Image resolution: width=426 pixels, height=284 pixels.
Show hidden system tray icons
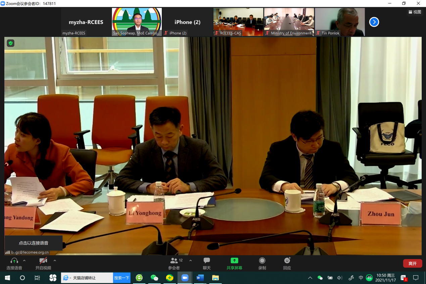pyautogui.click(x=310, y=278)
